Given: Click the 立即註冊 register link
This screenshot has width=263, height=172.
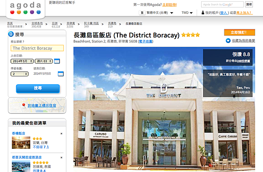Looking at the screenshot, I should pyautogui.click(x=169, y=5).
